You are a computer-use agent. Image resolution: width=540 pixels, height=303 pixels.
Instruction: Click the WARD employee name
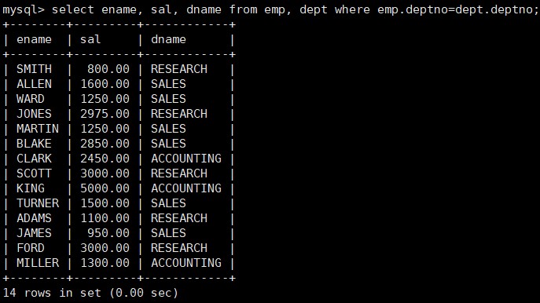(x=31, y=99)
